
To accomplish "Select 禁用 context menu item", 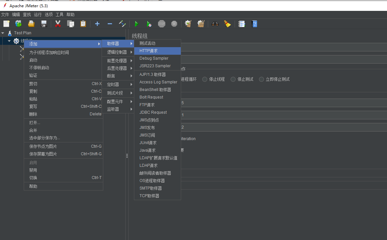I will 63,170.
